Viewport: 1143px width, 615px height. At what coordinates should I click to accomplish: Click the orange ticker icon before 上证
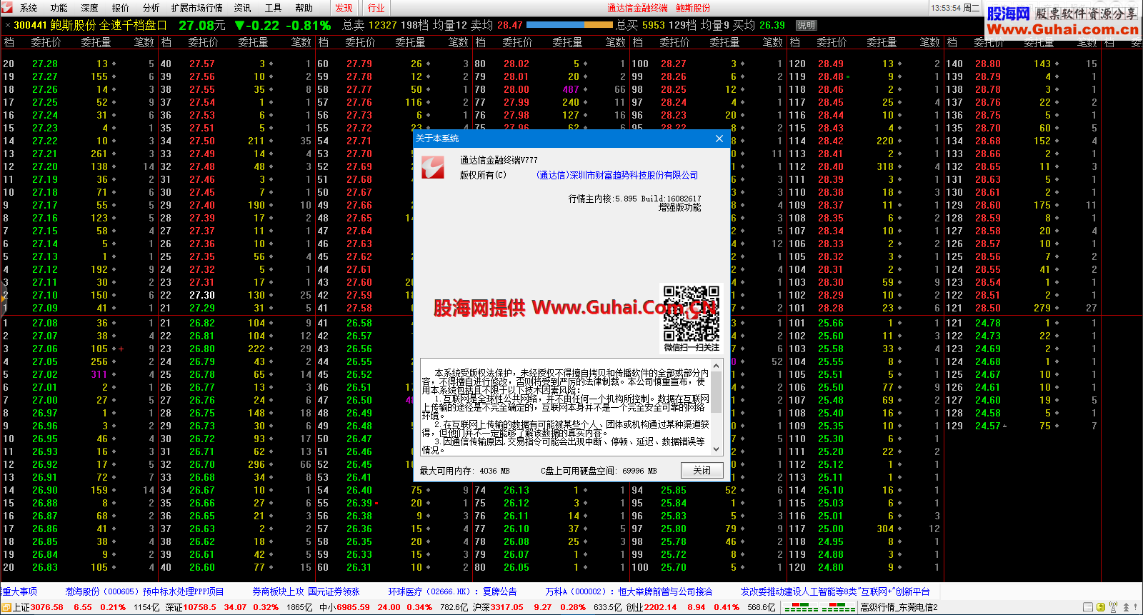point(6,608)
